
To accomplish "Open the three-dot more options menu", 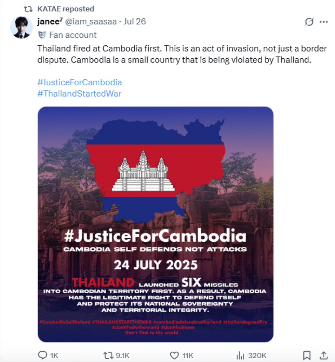I will [x=324, y=22].
